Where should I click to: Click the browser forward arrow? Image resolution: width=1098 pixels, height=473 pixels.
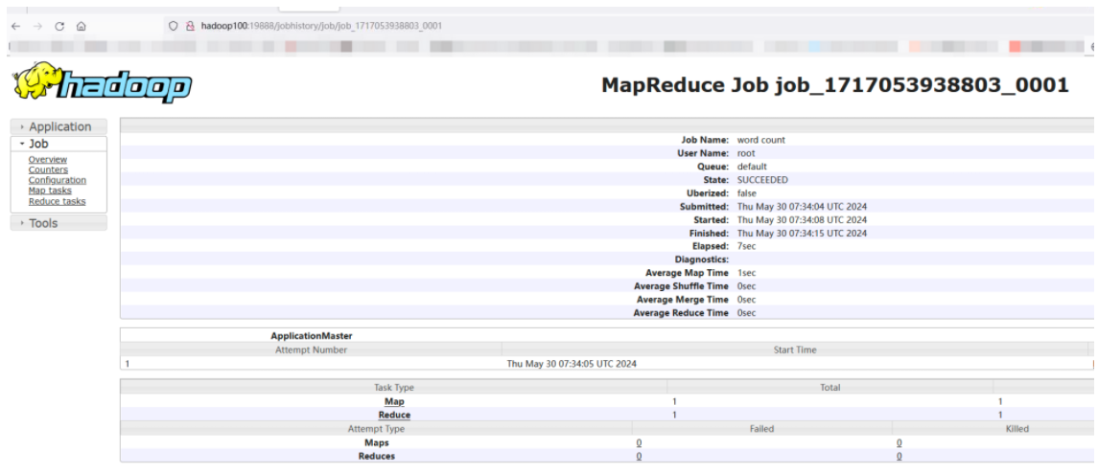[36, 26]
